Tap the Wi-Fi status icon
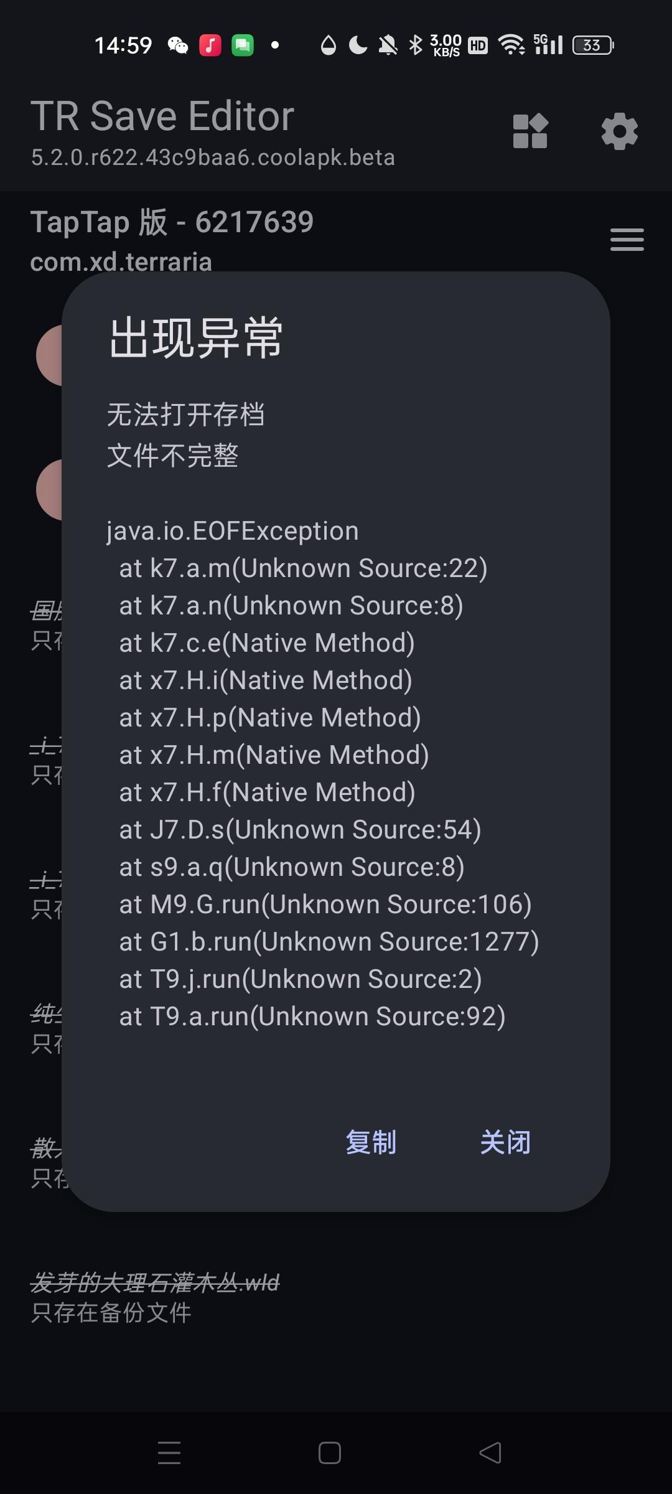672x1494 pixels. click(511, 45)
